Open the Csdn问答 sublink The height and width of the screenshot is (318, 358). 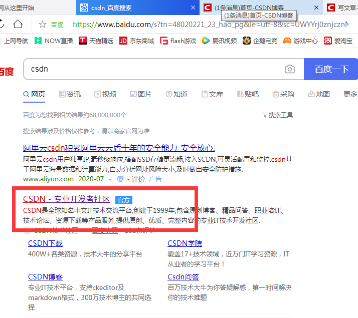tap(184, 277)
